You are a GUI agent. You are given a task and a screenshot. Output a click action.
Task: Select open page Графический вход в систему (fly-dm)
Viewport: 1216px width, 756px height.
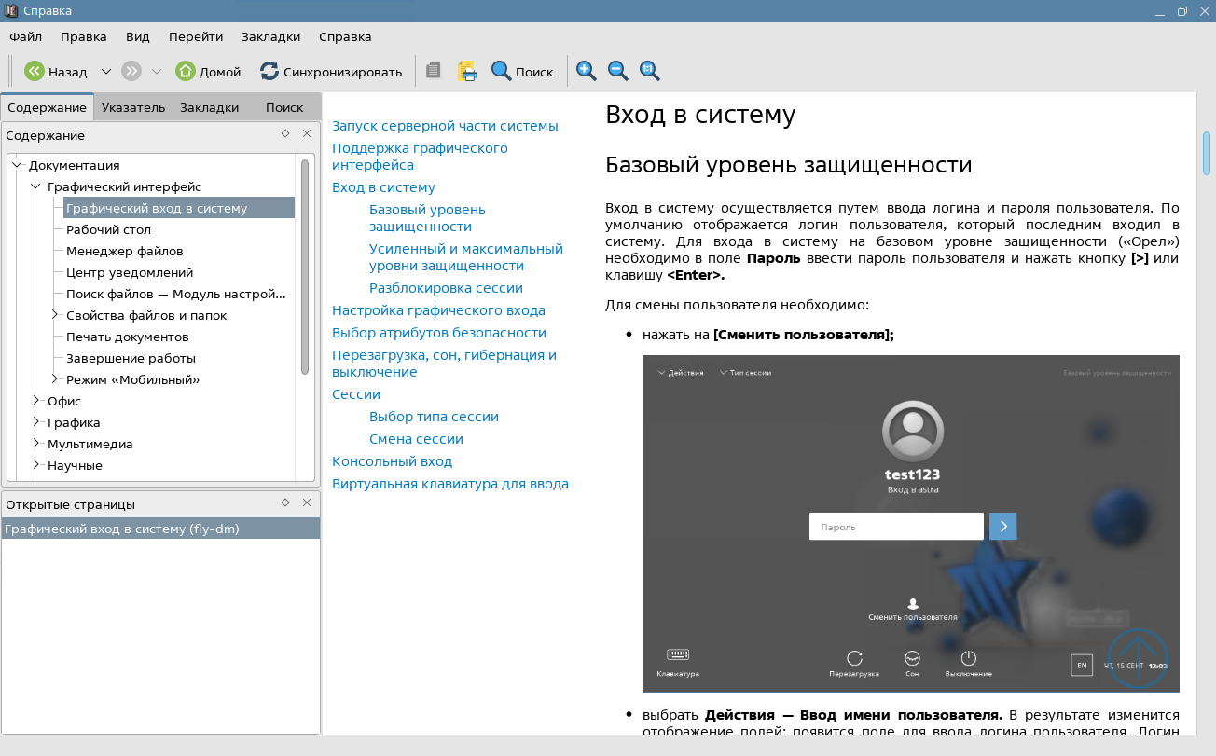[x=160, y=529]
